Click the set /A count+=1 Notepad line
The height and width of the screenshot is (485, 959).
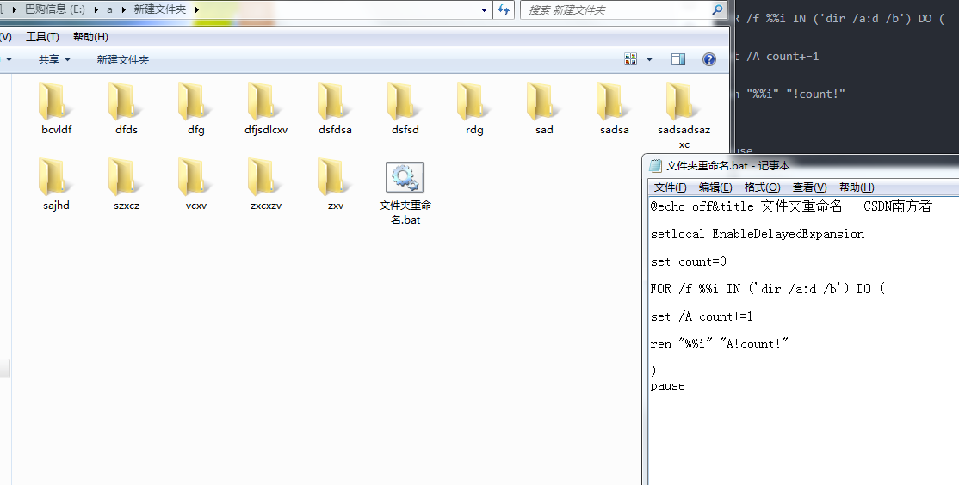702,316
